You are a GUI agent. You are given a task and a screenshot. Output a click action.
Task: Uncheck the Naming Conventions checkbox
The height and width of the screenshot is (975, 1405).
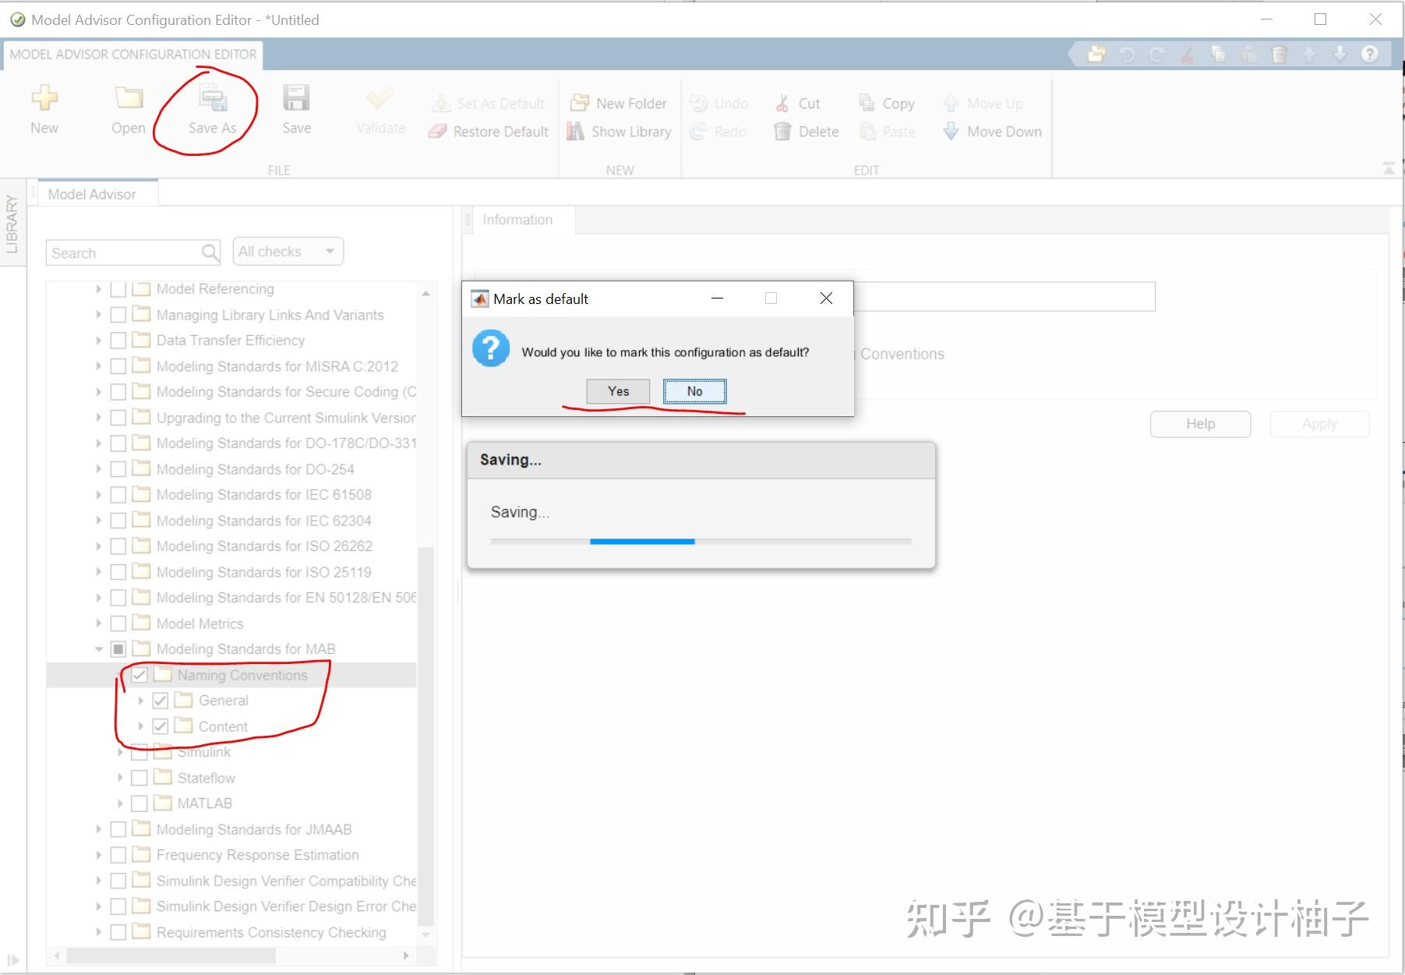pyautogui.click(x=139, y=675)
